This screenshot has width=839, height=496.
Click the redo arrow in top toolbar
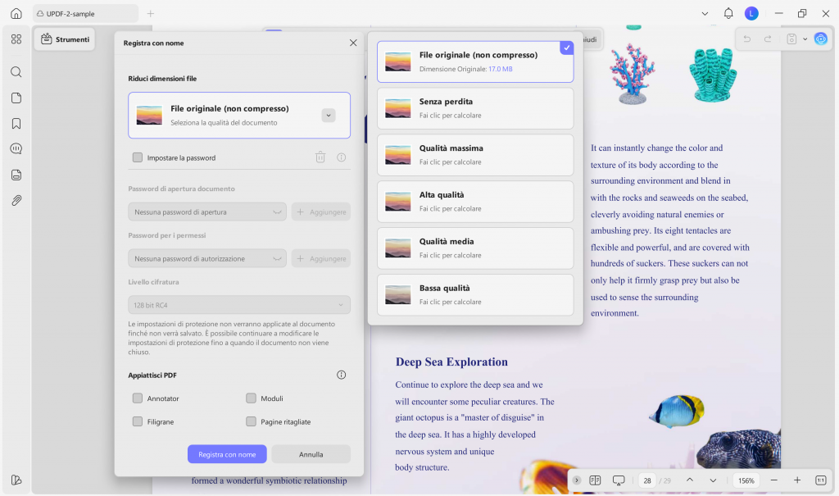(768, 39)
